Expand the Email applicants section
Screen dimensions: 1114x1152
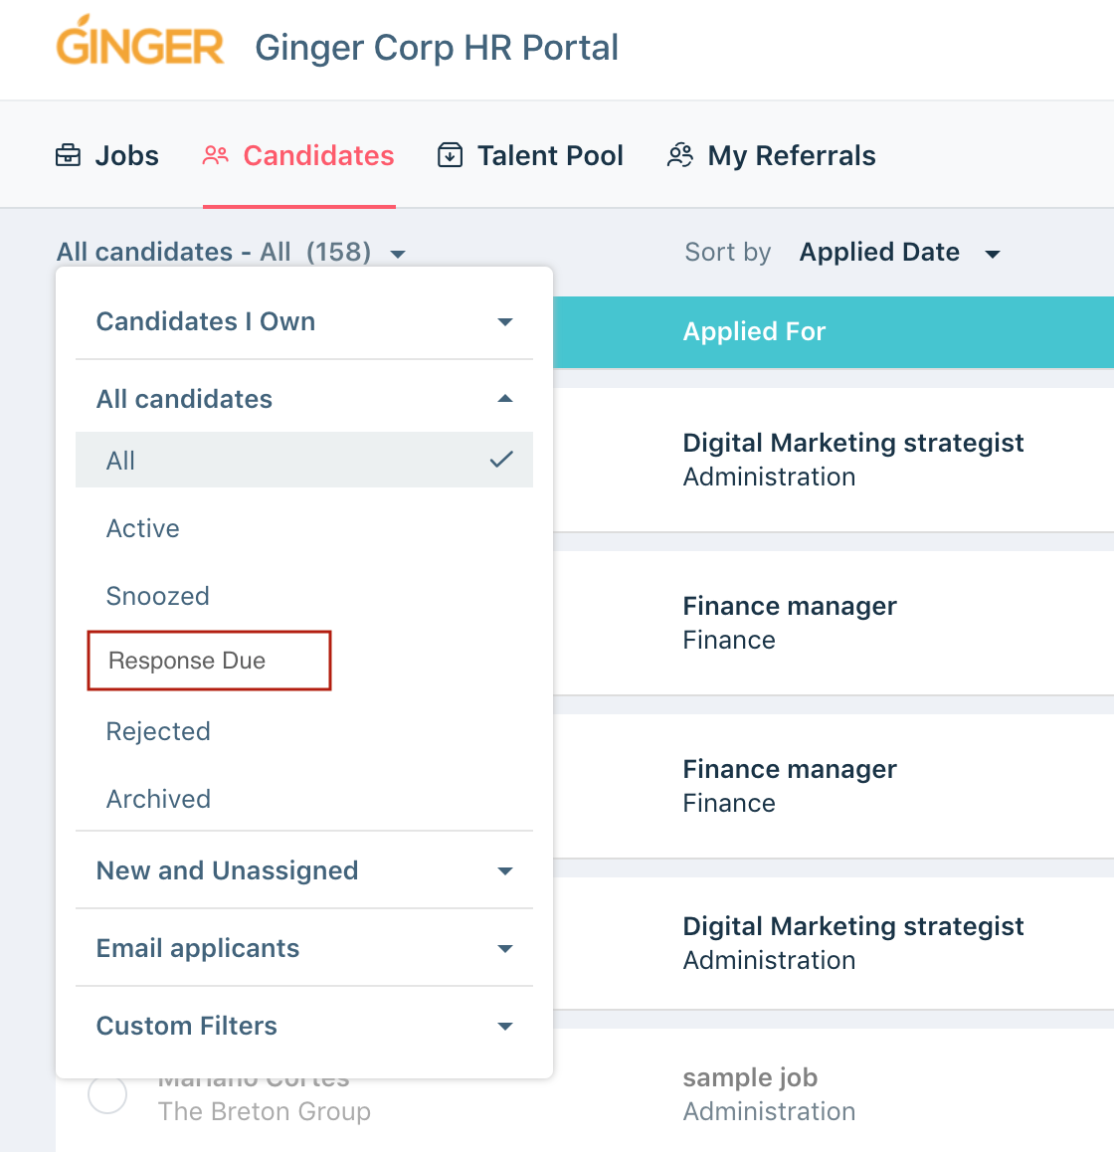[304, 948]
